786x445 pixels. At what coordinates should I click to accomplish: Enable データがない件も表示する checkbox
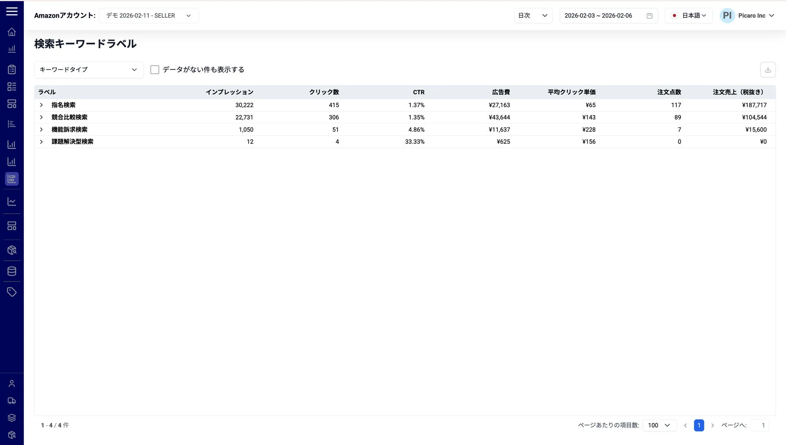(x=154, y=69)
